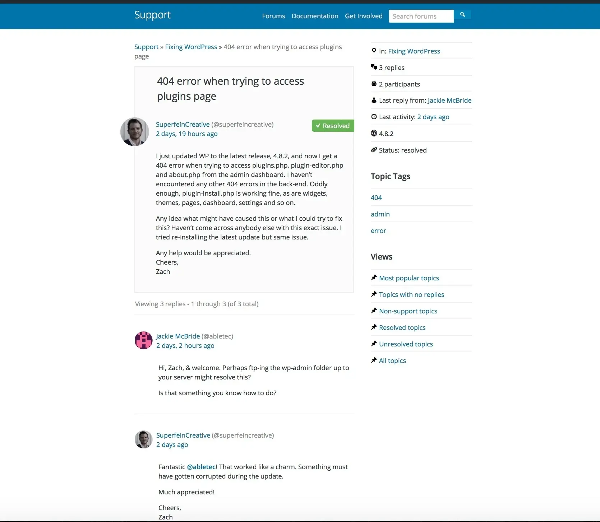The image size is (600, 522).
Task: Click SuperfeinCreative's avatar on the last reply
Action: 144,439
